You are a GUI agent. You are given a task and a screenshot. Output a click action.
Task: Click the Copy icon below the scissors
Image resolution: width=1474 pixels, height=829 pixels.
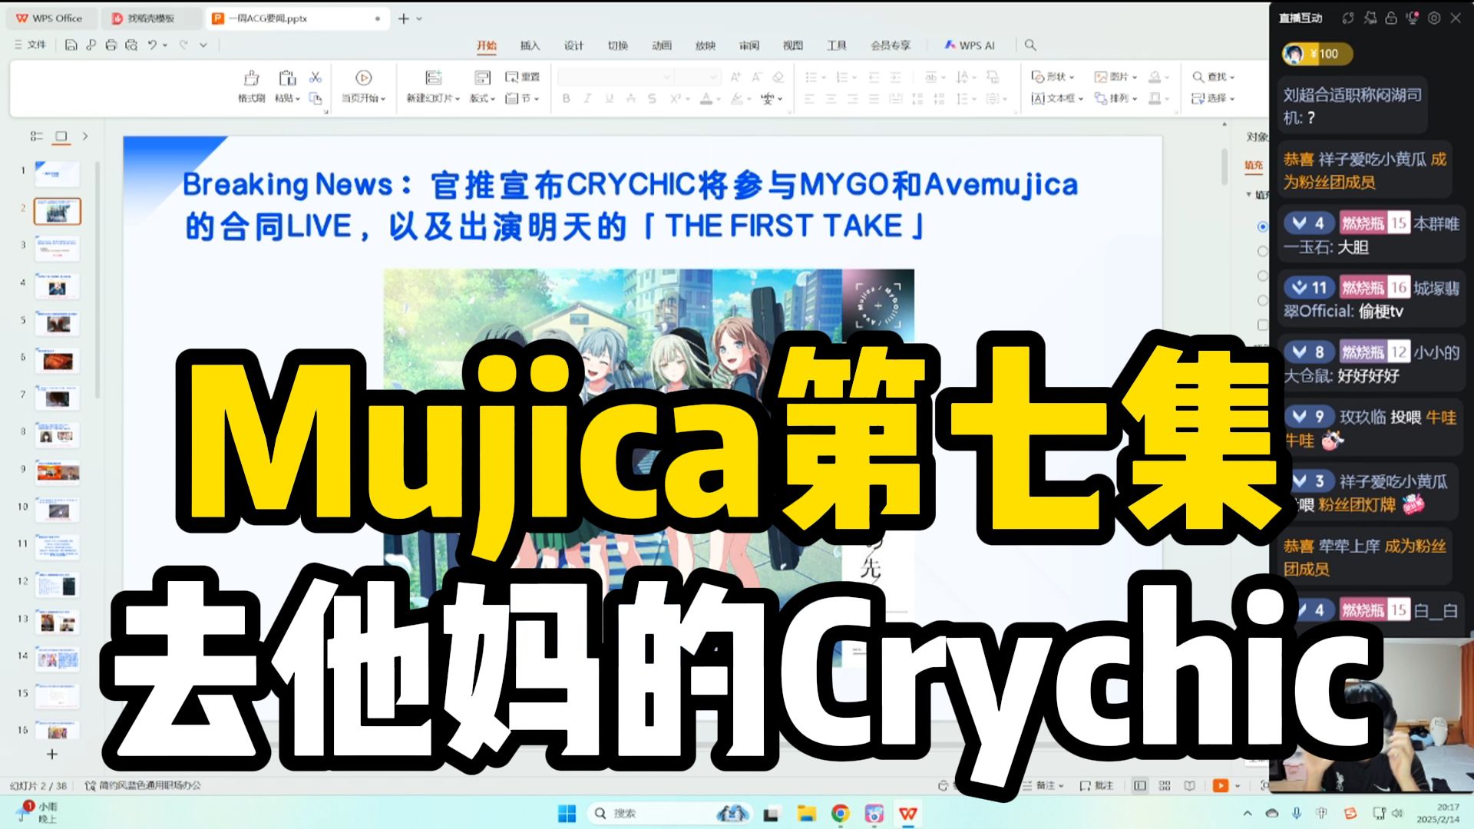[315, 98]
